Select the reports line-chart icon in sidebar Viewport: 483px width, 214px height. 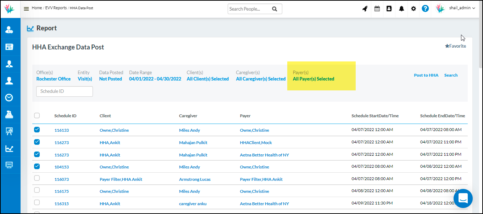tap(10, 148)
